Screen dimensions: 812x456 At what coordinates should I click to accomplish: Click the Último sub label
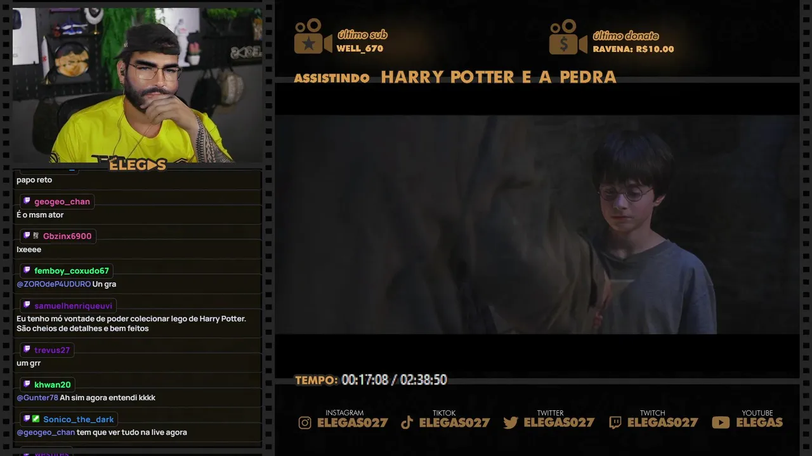pyautogui.click(x=362, y=35)
